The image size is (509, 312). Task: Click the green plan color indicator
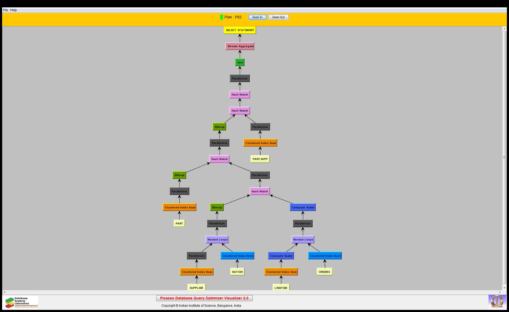click(x=222, y=17)
